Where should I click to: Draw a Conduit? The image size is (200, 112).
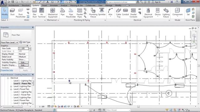coord(125,12)
